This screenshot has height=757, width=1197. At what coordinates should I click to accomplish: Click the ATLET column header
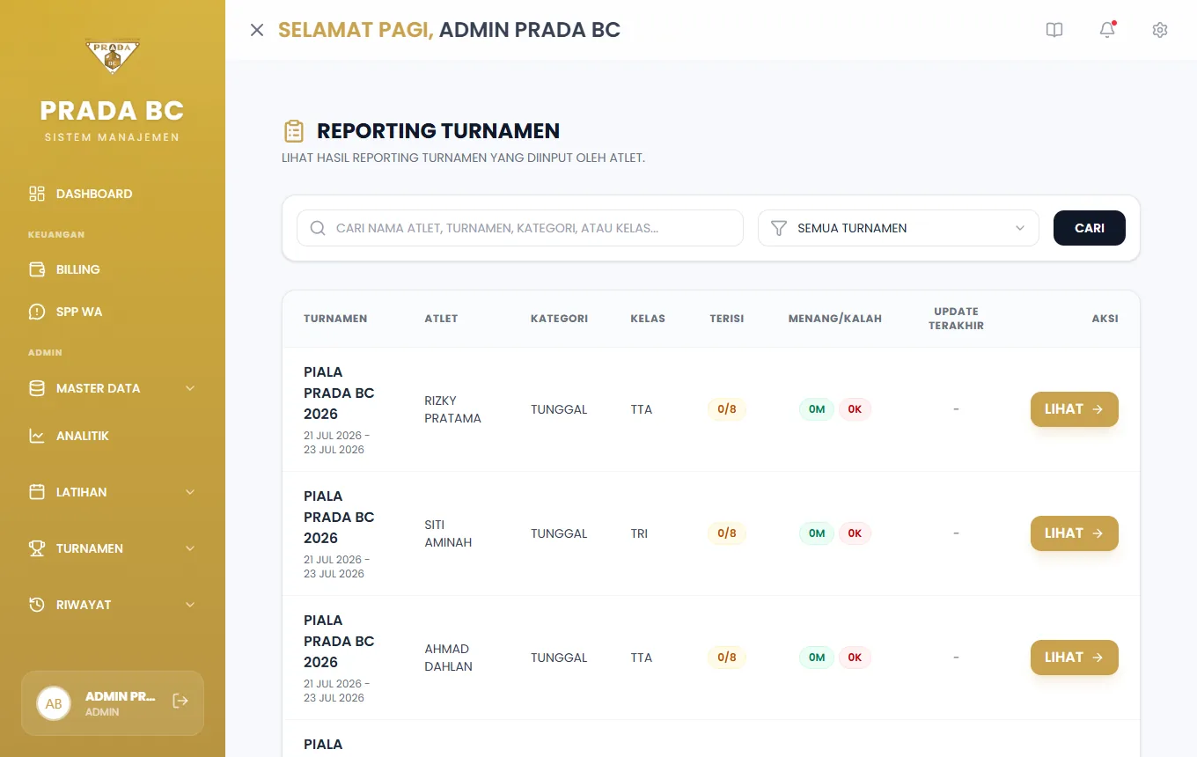coord(441,319)
